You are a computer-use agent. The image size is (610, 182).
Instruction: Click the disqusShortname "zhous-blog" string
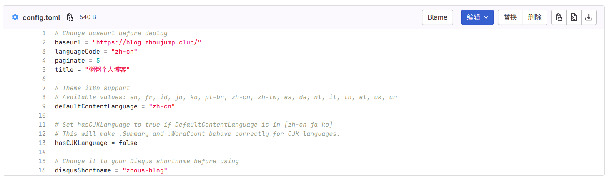(x=145, y=170)
